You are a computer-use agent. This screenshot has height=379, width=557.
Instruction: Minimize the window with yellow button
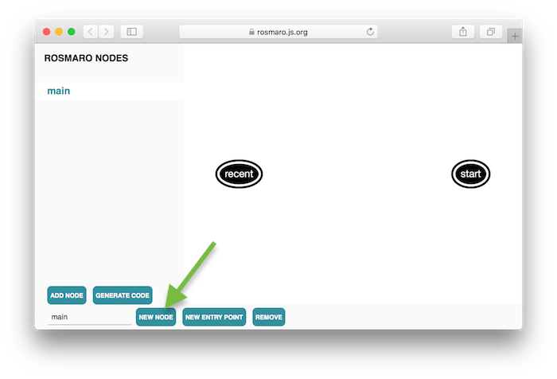[x=59, y=32]
